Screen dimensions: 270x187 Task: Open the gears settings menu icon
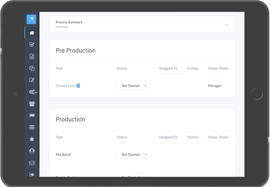[x=33, y=92]
